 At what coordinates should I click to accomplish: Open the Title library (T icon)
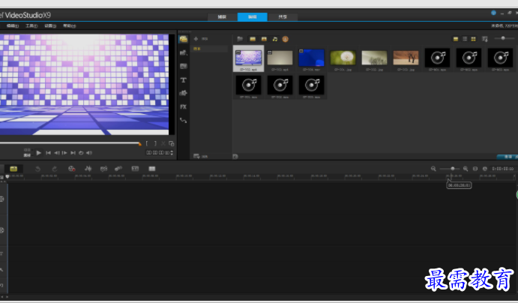click(x=184, y=80)
